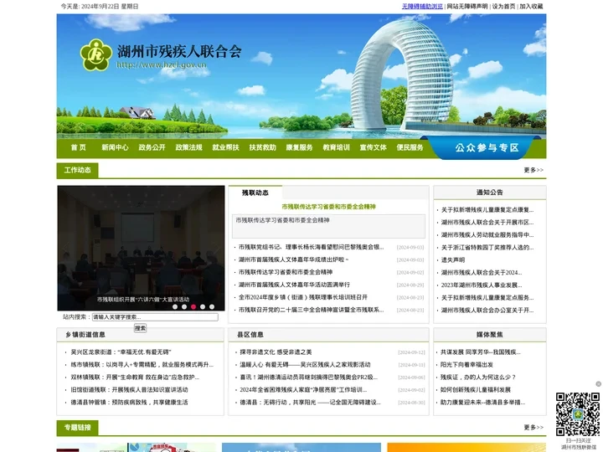
Task: Open headline 市残联传达学习省委和市委全会精神 in green
Action: 328,207
